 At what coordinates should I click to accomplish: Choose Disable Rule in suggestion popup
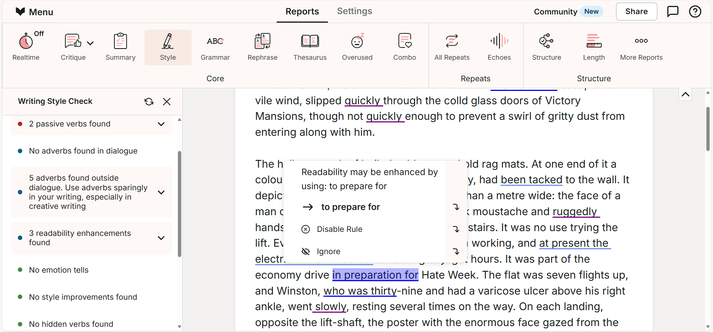(x=339, y=229)
